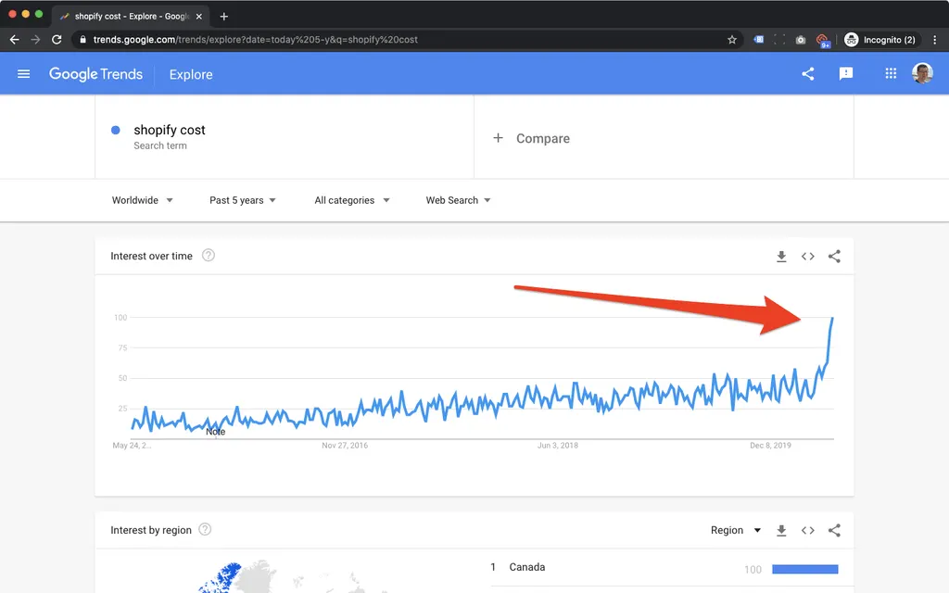
Task: Click the Nov 27, 2016 axis label
Action: coord(345,446)
